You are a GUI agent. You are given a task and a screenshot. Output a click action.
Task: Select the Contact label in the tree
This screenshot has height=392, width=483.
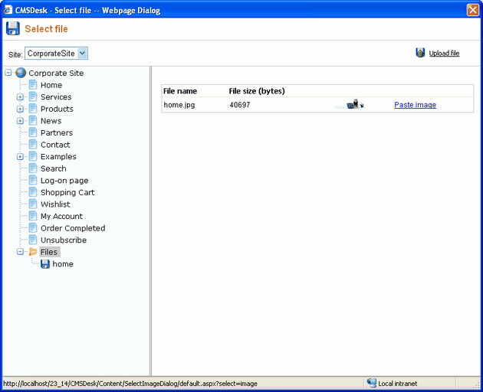55,145
